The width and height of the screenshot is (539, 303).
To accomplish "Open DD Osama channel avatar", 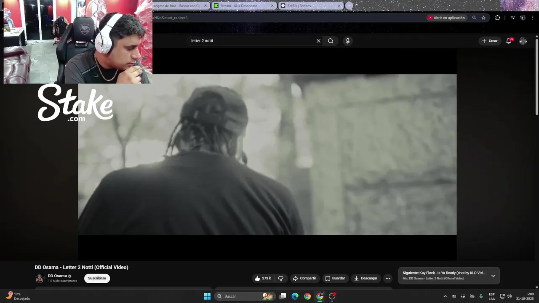I will 40,278.
